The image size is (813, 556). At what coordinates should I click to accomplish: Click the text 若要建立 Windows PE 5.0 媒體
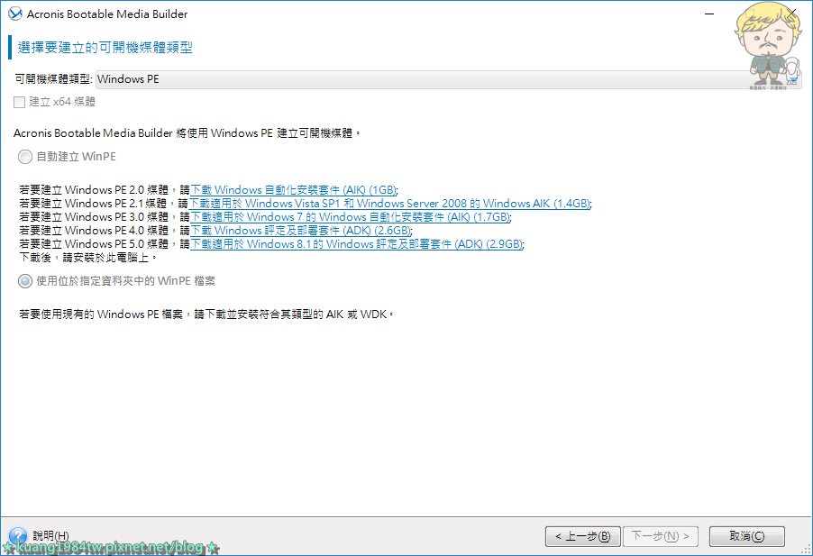pos(94,244)
